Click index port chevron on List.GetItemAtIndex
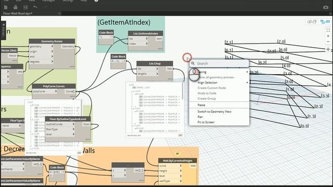 click(147, 44)
